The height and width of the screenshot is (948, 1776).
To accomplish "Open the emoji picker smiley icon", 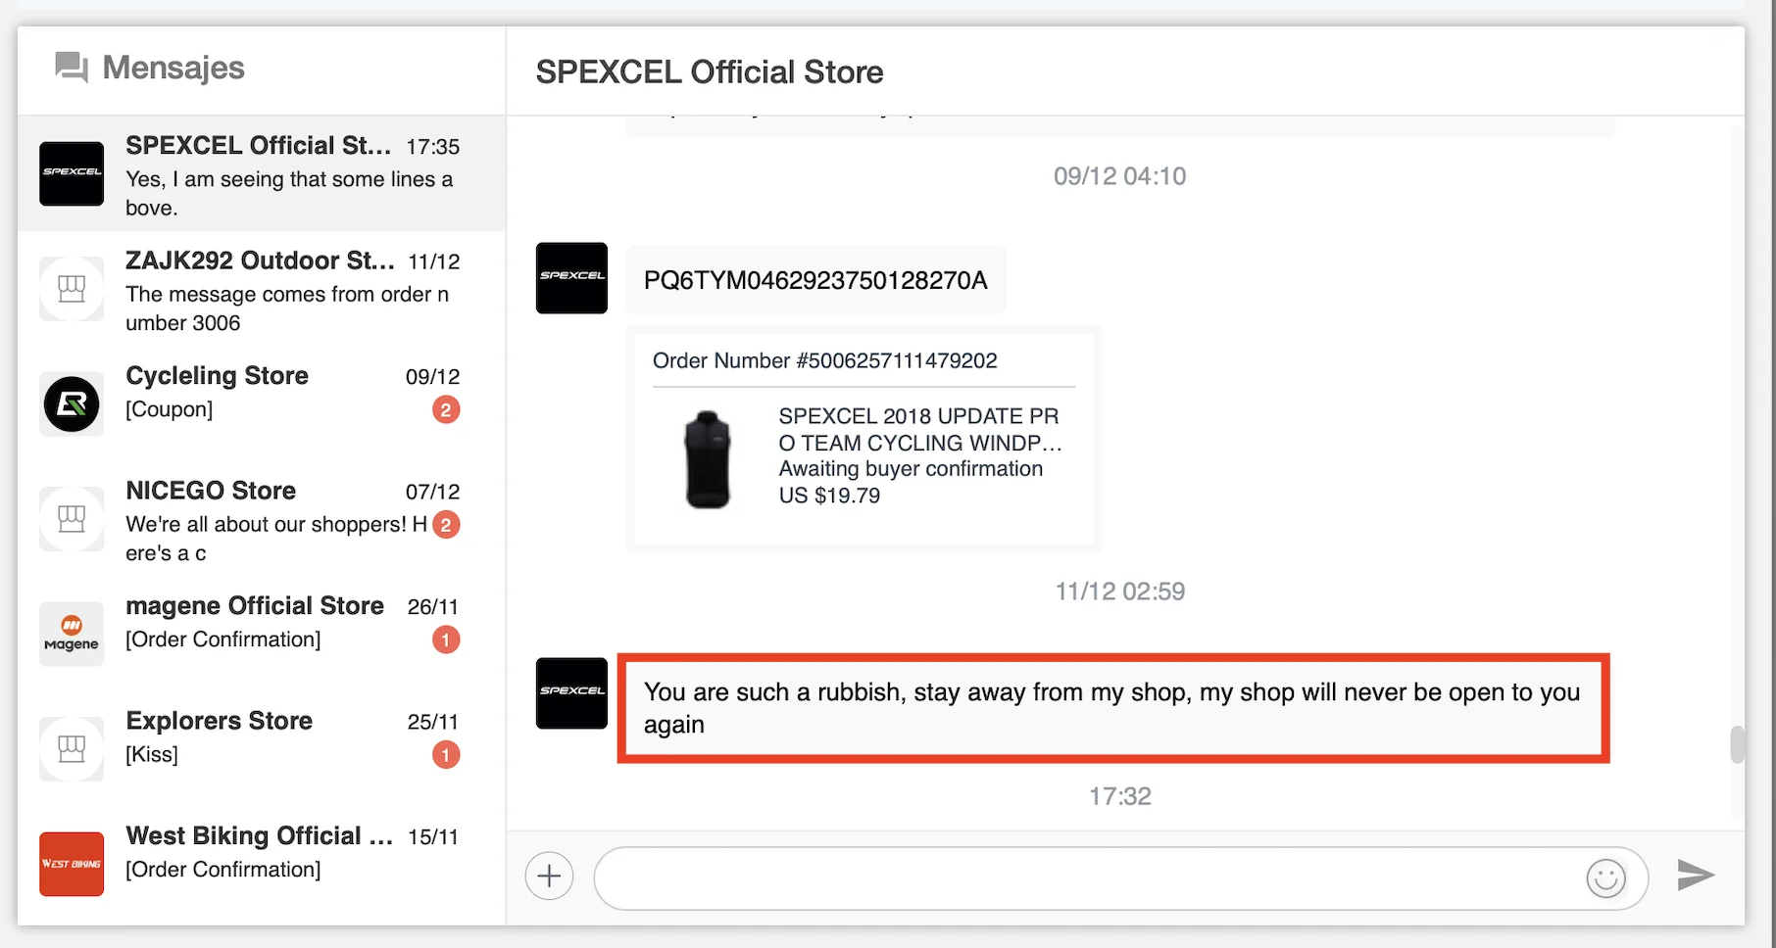I will (1605, 878).
